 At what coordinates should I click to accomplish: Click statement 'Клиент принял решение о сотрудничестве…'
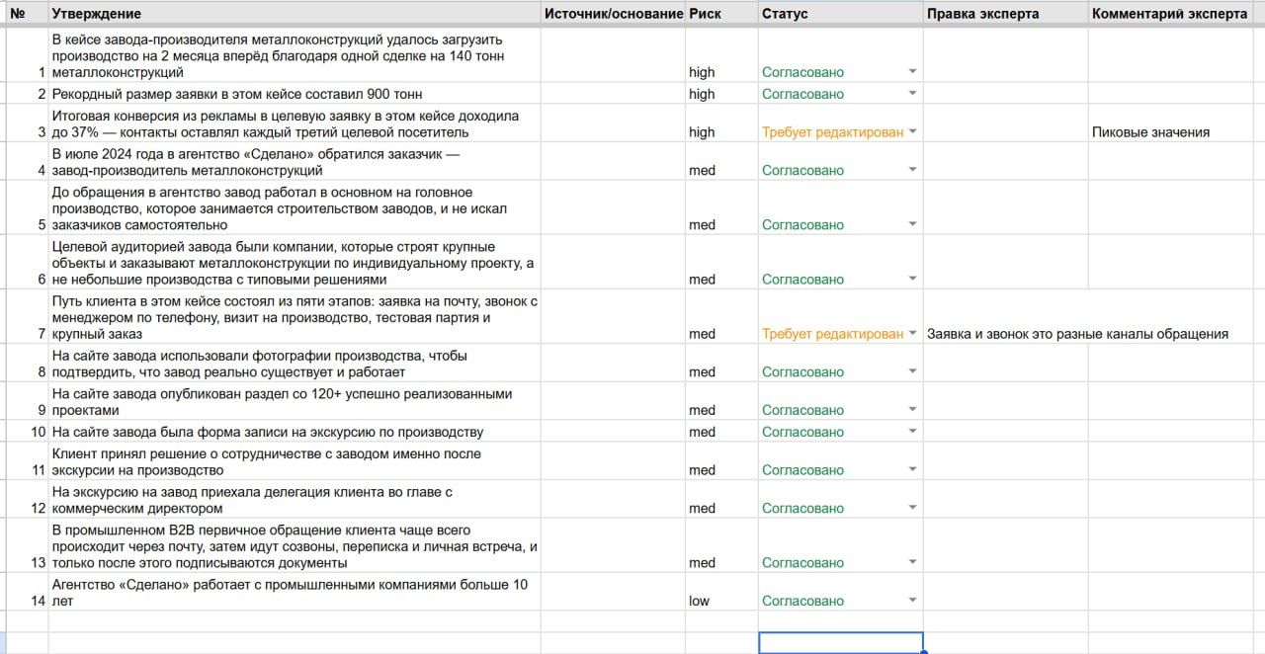295,461
